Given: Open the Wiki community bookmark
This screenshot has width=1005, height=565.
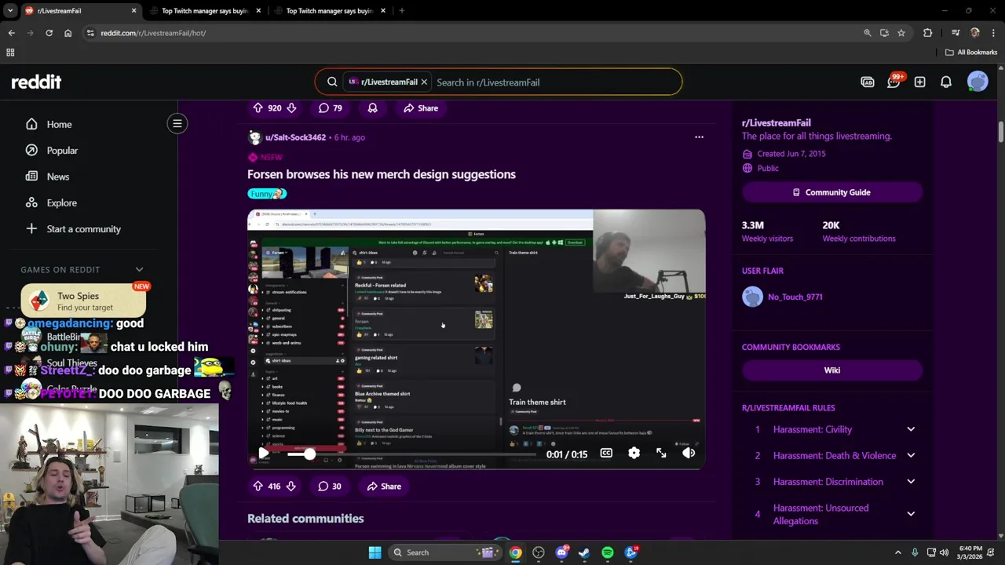Looking at the screenshot, I should [831, 370].
